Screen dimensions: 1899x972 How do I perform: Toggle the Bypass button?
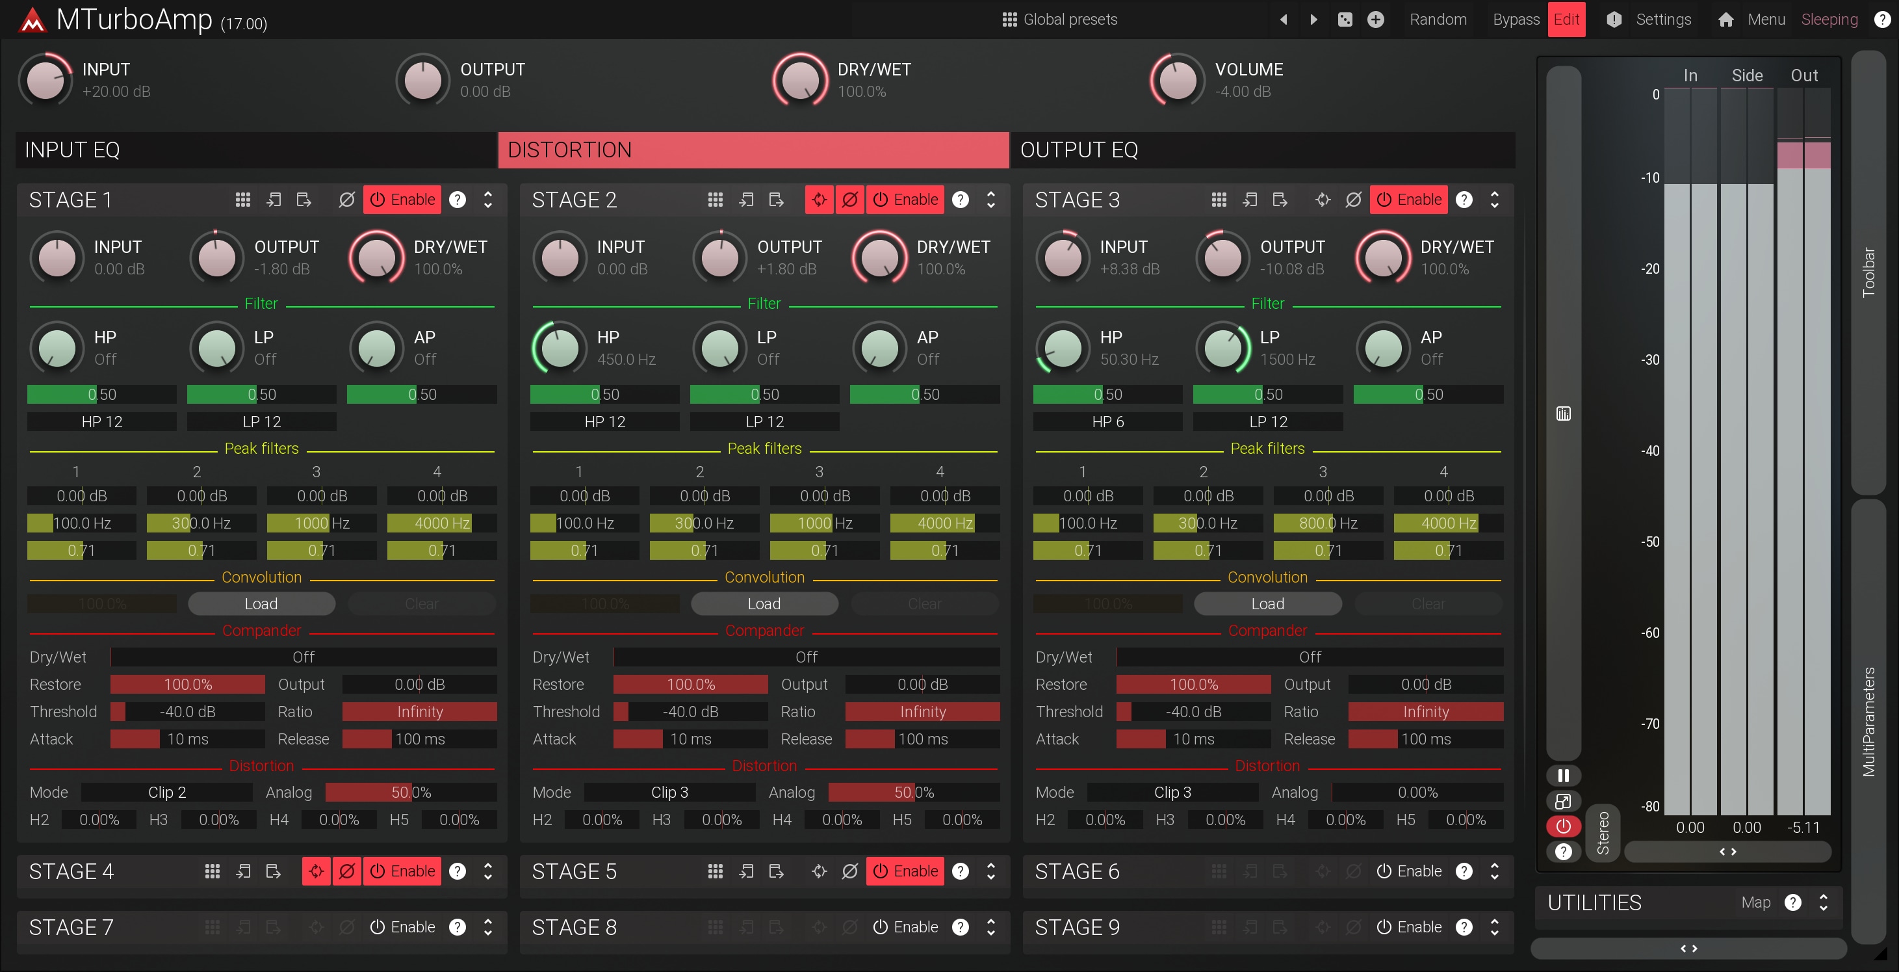click(x=1515, y=20)
